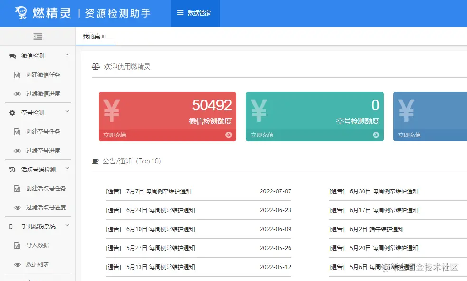Viewport: 467px width, 281px height.
Task: Click the date 2022-07-07
Action: click(x=275, y=191)
